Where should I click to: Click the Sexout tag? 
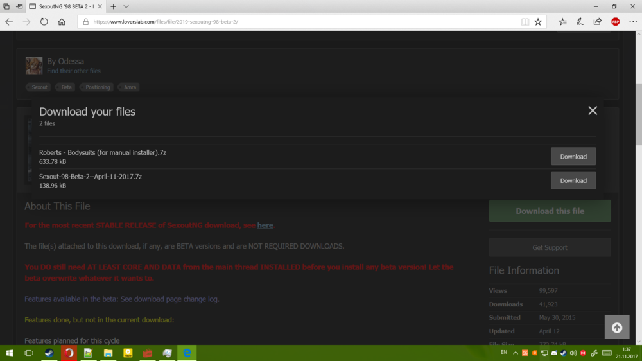click(x=39, y=87)
